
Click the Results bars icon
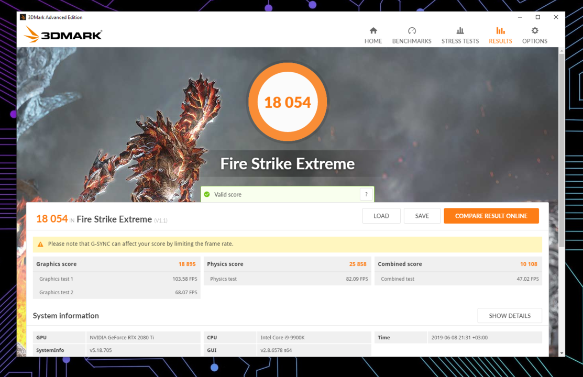pos(500,30)
